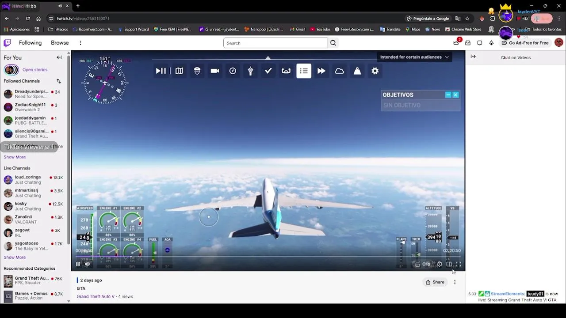Click Pregúntale a Google button
This screenshot has width=566, height=318.
click(x=428, y=19)
